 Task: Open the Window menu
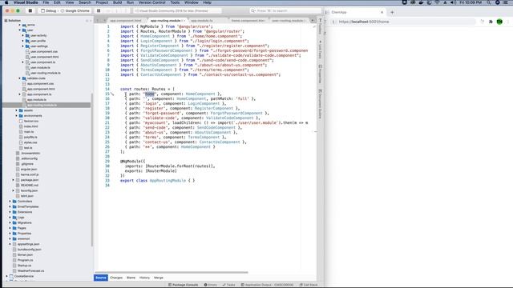click(192, 2)
